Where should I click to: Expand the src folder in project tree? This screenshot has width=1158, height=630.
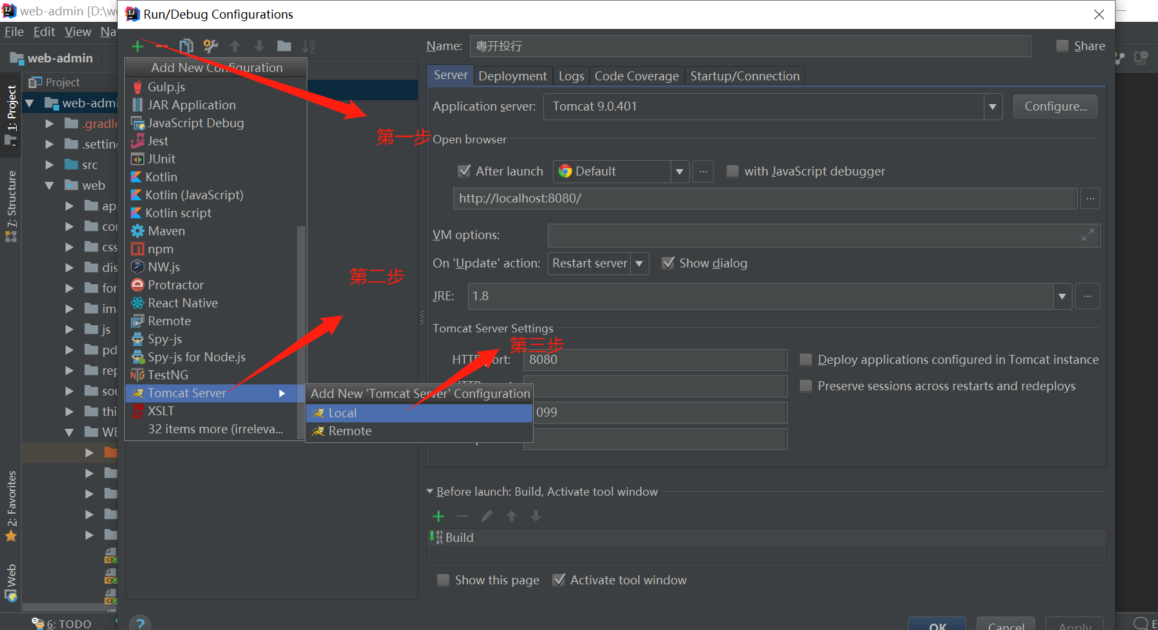pos(49,165)
